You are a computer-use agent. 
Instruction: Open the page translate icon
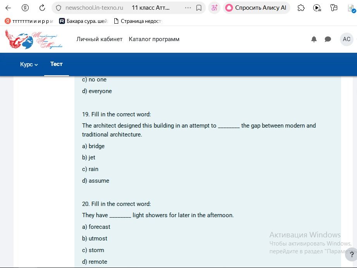point(214,8)
